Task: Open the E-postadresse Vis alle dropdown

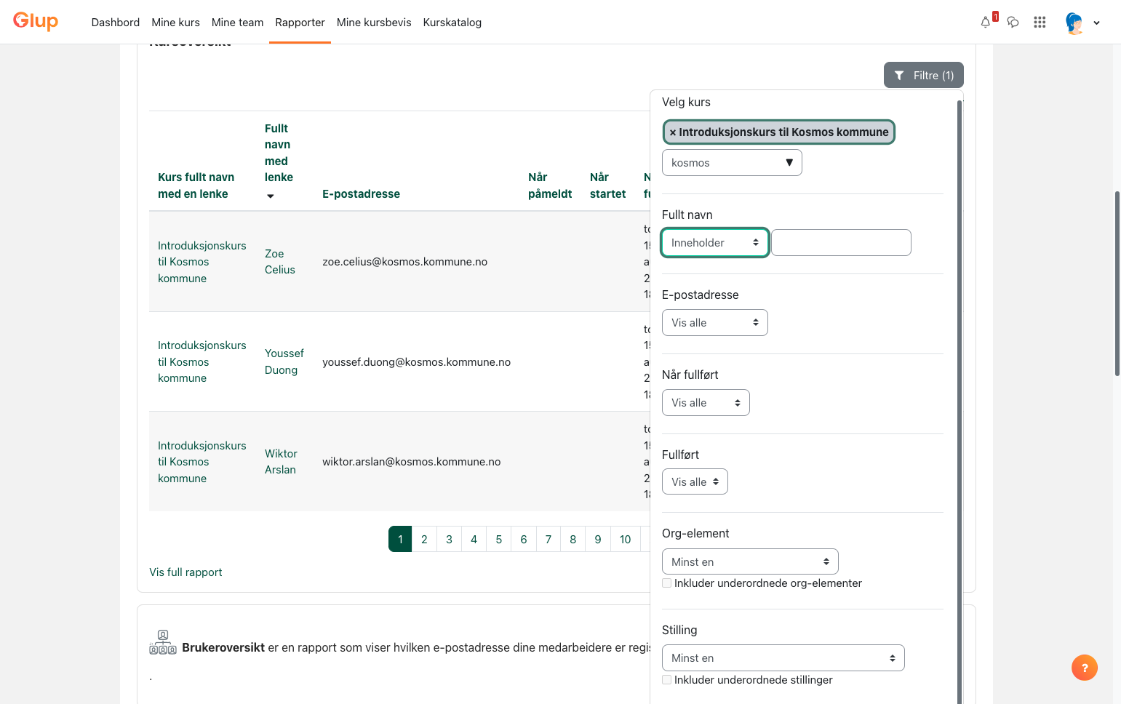Action: [714, 323]
